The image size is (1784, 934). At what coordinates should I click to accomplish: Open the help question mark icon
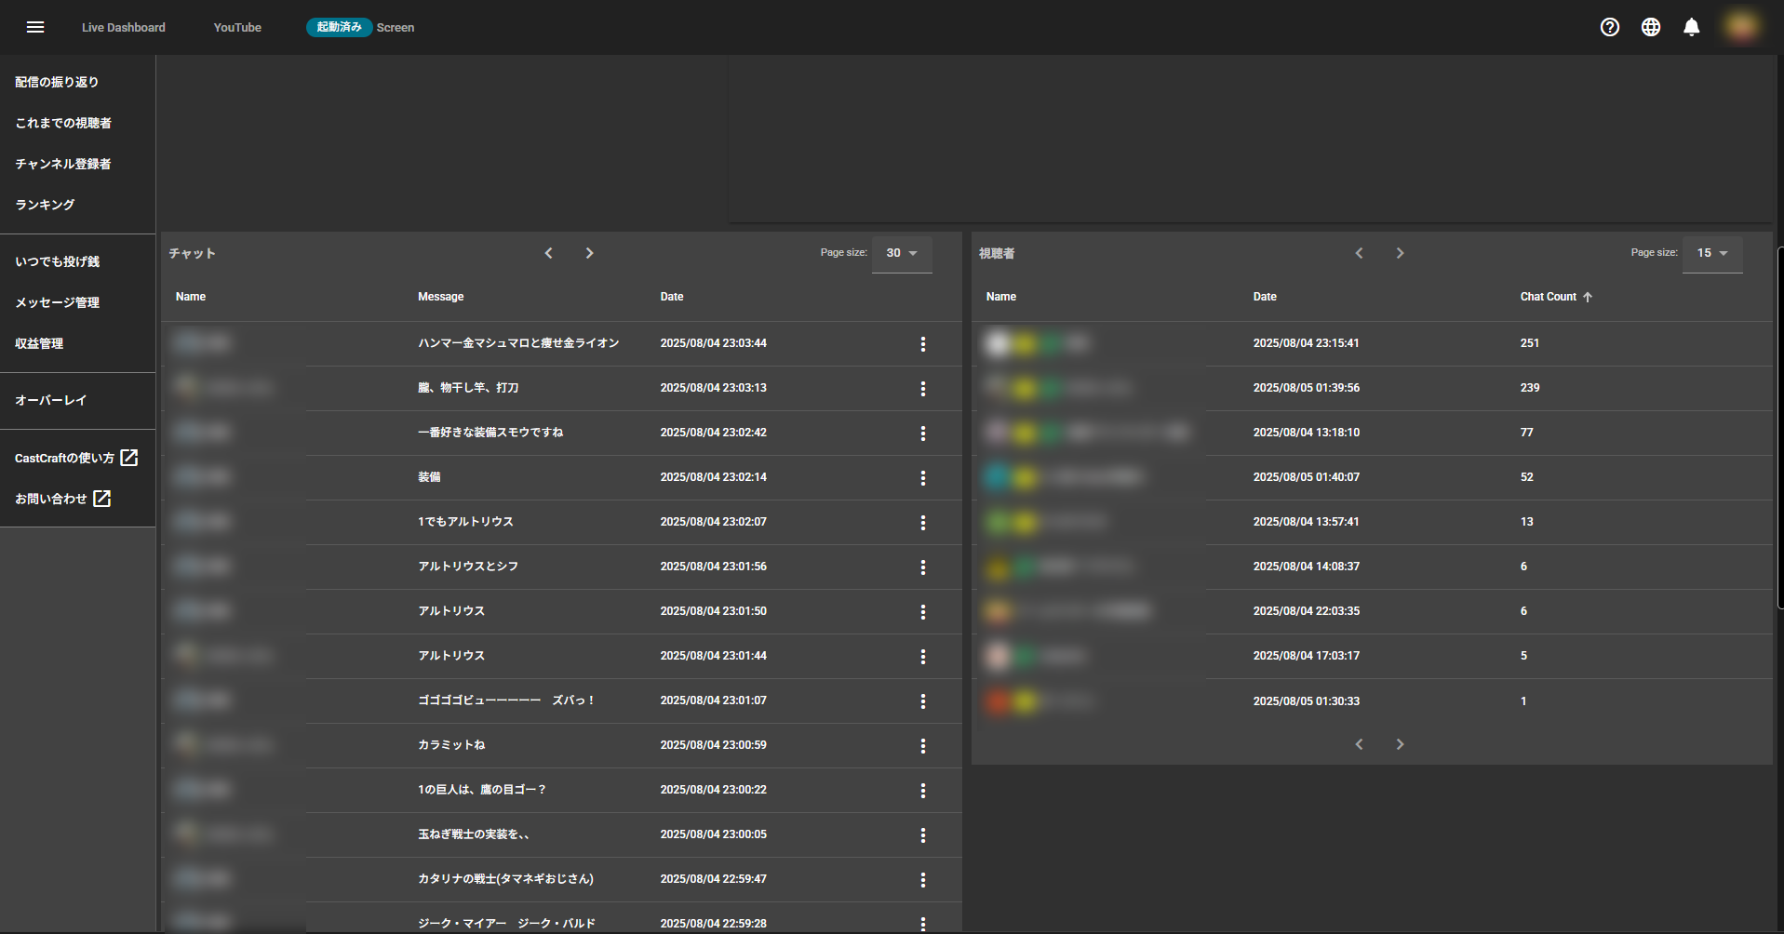1610,27
